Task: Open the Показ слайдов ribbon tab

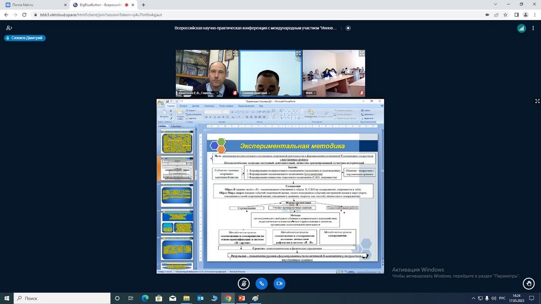Action: click(226, 106)
